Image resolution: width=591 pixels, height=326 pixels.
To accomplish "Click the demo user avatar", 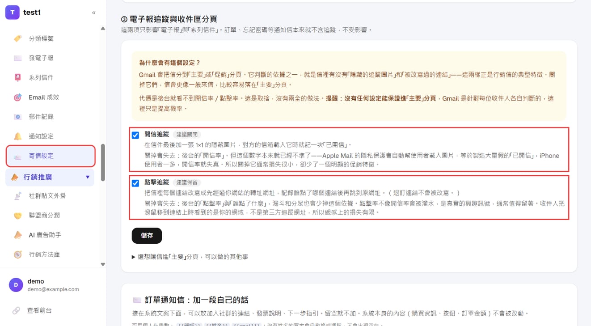I will point(16,285).
